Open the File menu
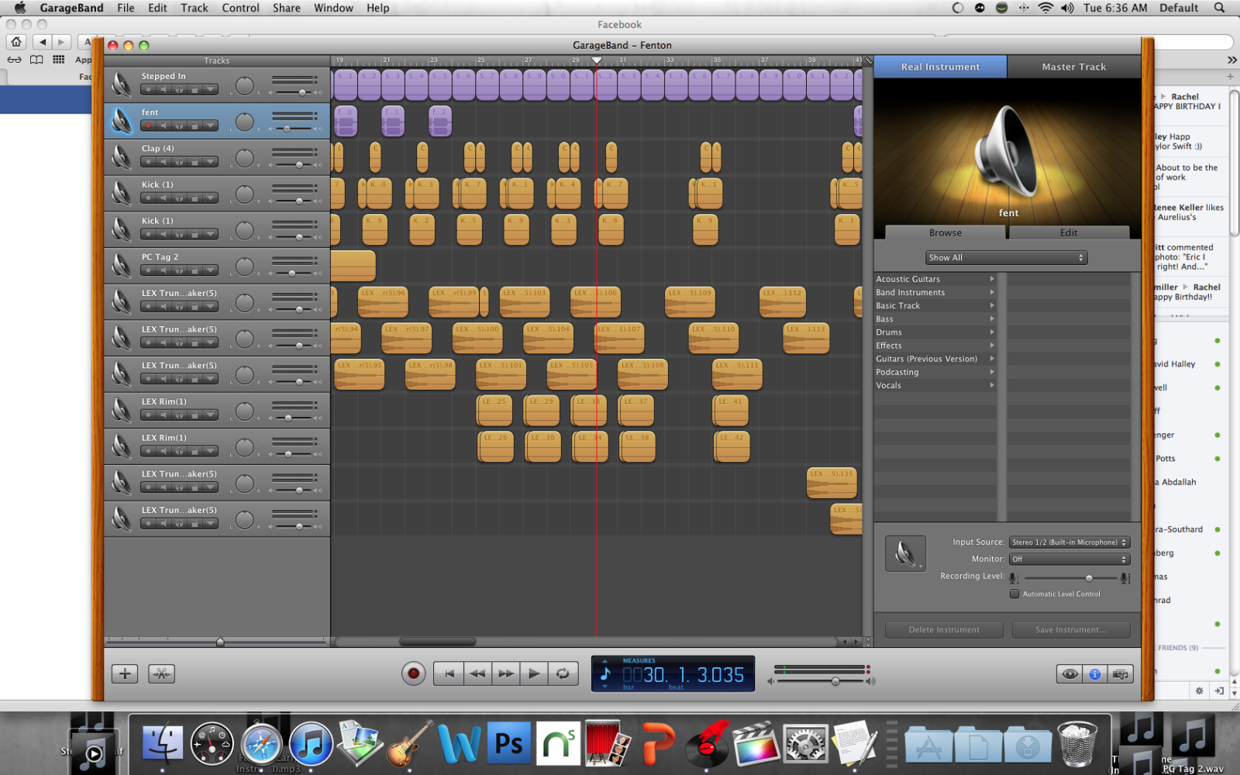 126,8
